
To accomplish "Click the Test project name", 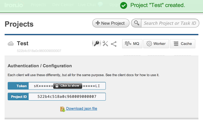I will coord(23,44).
